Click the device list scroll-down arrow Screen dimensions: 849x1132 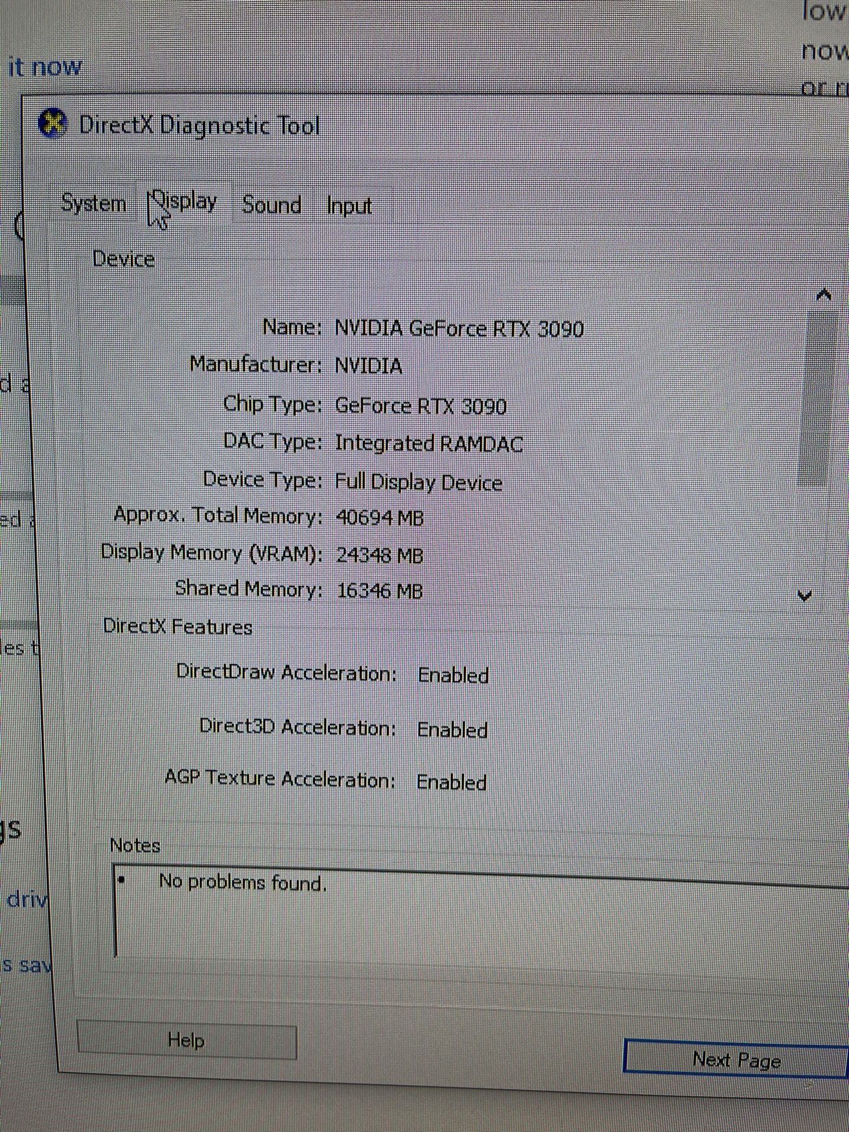coord(805,595)
